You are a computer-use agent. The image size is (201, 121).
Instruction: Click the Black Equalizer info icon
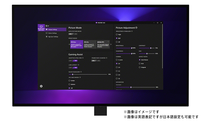click(80, 72)
